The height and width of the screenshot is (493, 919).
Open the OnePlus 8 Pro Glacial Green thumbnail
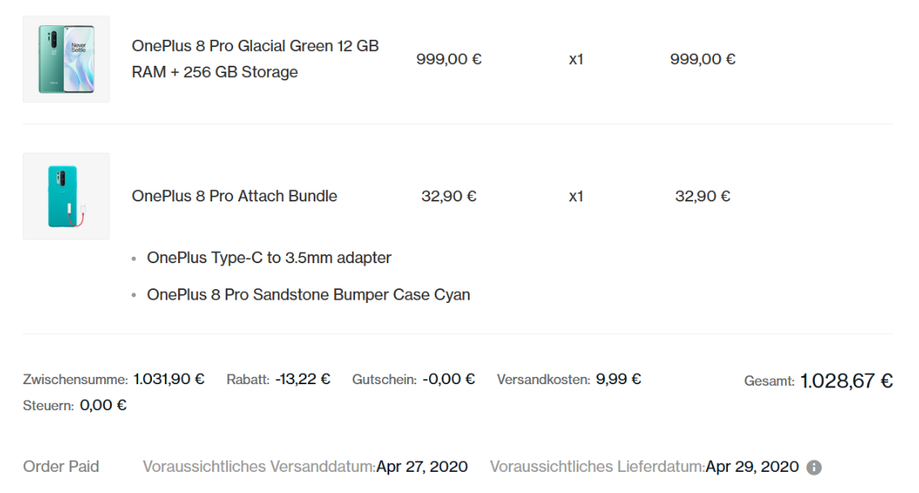tap(67, 59)
